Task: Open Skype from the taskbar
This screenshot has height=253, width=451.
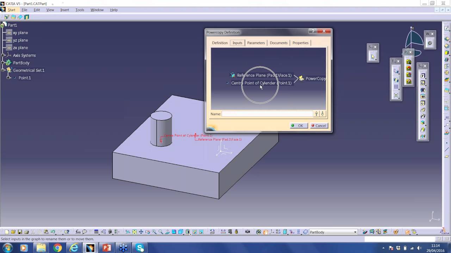Action: [140, 248]
